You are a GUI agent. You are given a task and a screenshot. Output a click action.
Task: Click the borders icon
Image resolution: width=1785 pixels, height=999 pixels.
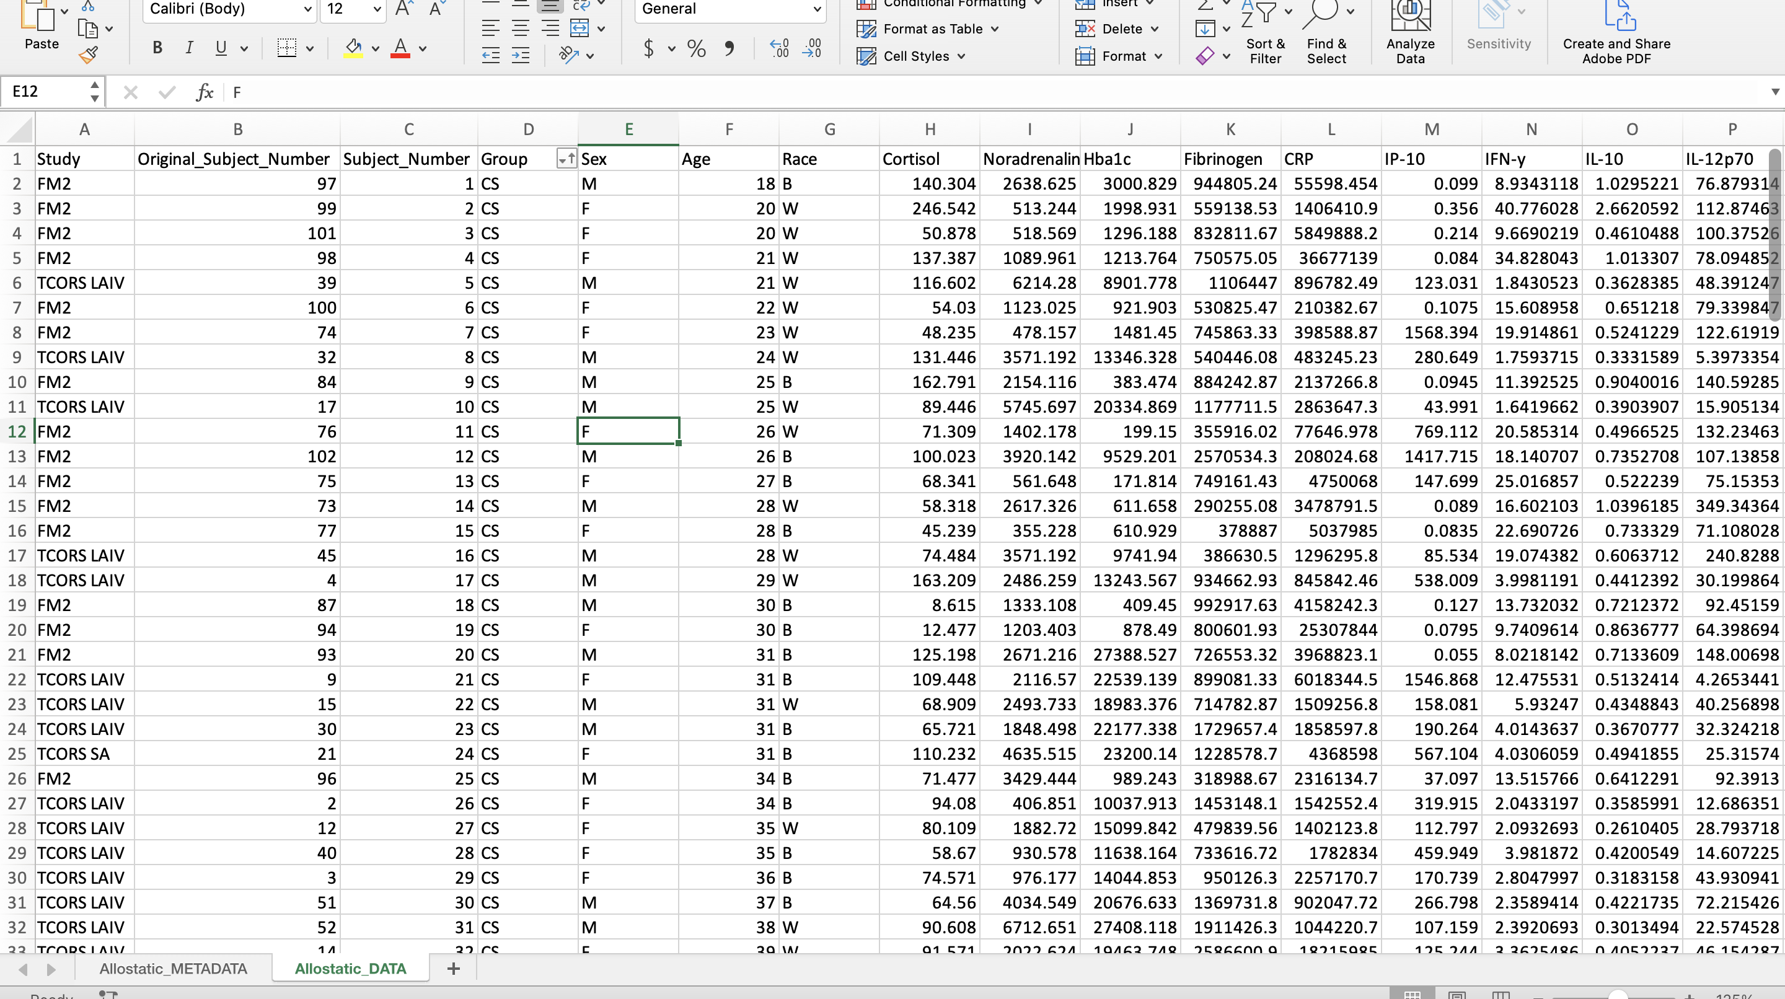tap(286, 48)
